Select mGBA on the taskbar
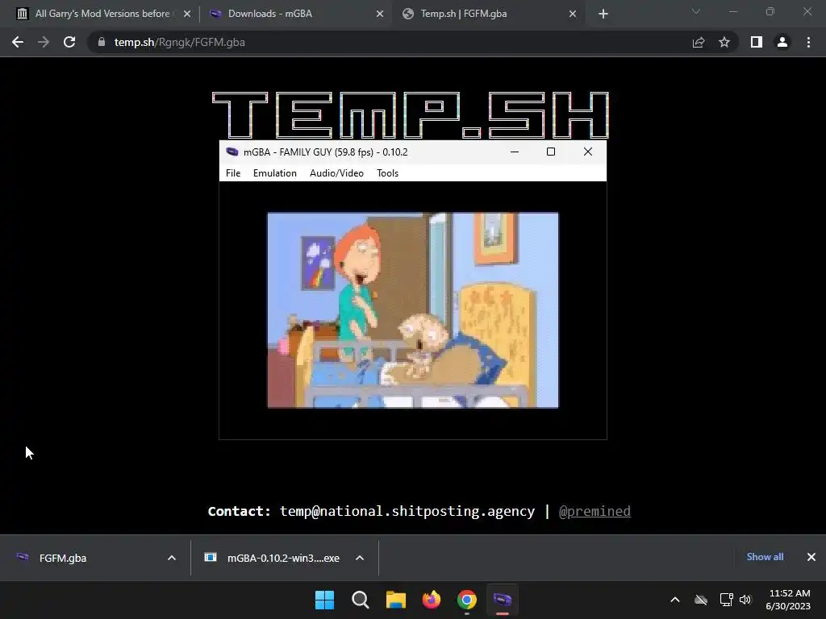Image resolution: width=826 pixels, height=619 pixels. (503, 600)
